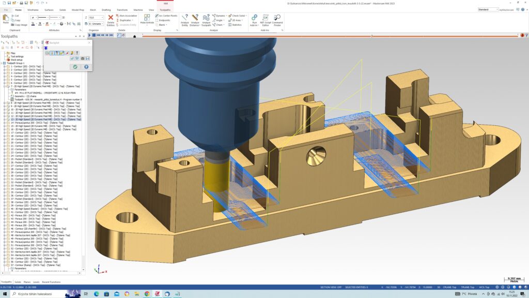Image resolution: width=529 pixels, height=298 pixels.
Task: Click the Paste icon in Clipboard
Action: [x=6, y=19]
